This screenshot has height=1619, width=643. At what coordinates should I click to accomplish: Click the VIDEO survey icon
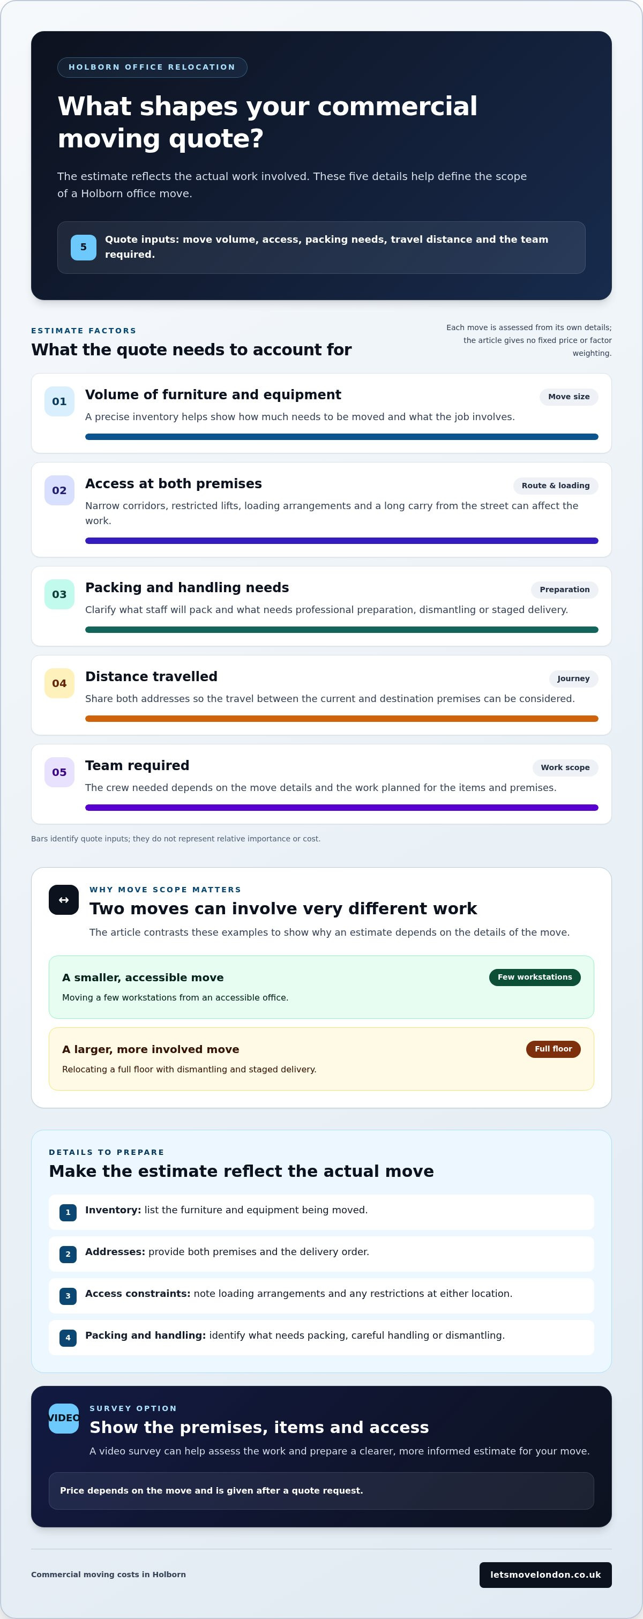tap(63, 1419)
